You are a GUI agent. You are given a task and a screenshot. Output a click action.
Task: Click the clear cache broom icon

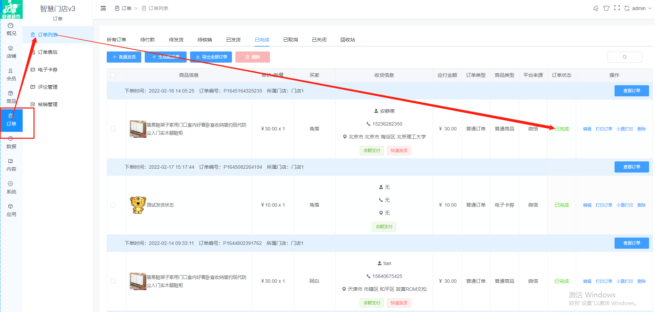(596, 8)
